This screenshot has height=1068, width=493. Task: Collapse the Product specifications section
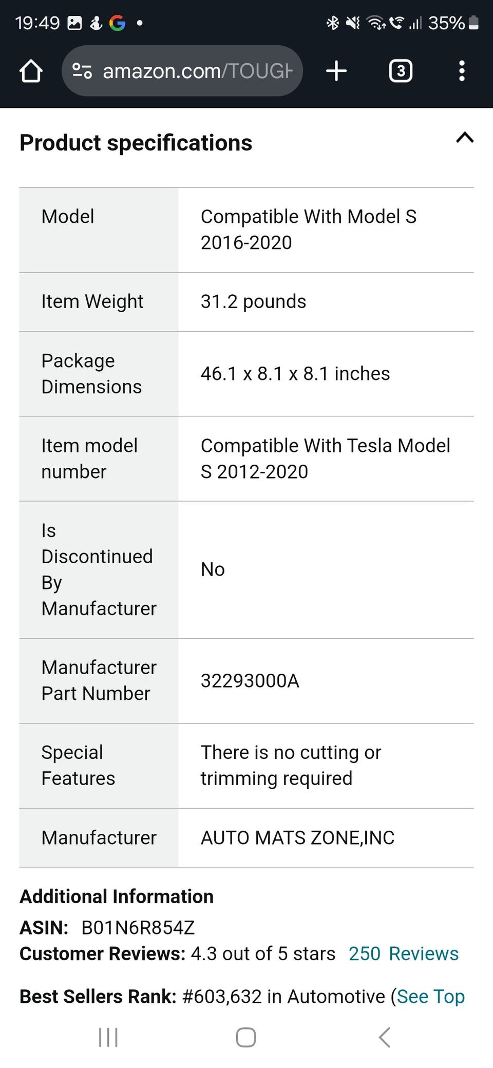pos(465,138)
